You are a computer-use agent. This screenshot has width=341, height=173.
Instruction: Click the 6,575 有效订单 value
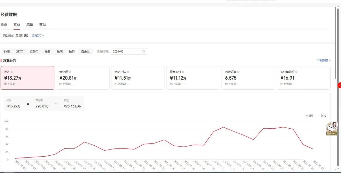pyautogui.click(x=231, y=78)
